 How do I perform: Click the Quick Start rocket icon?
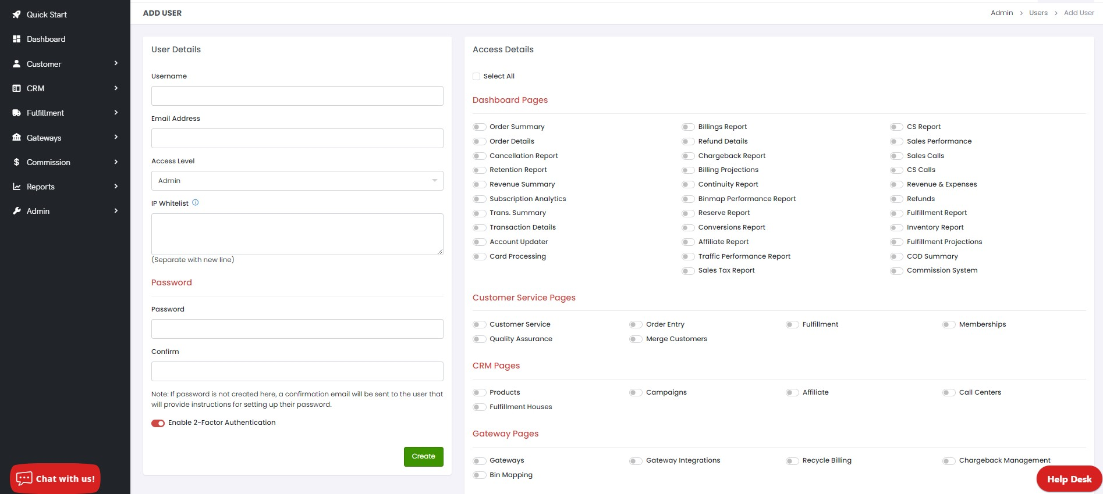(16, 15)
